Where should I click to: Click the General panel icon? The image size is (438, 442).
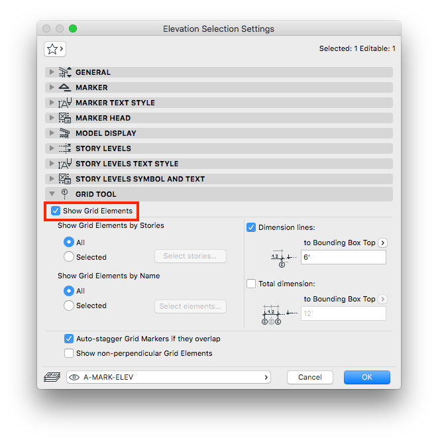pyautogui.click(x=65, y=72)
